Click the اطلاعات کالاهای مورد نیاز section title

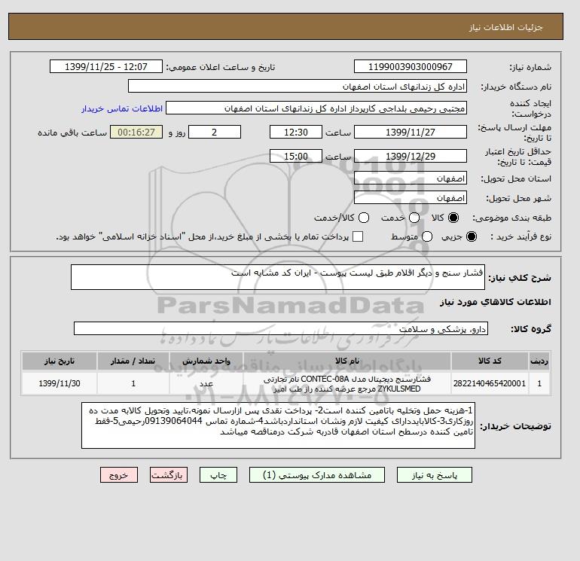496,302
